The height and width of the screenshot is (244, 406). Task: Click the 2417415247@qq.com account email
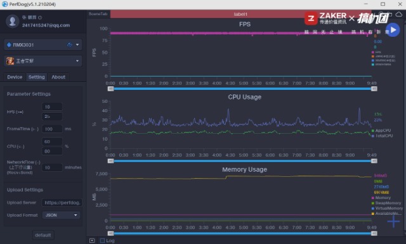(x=46, y=25)
